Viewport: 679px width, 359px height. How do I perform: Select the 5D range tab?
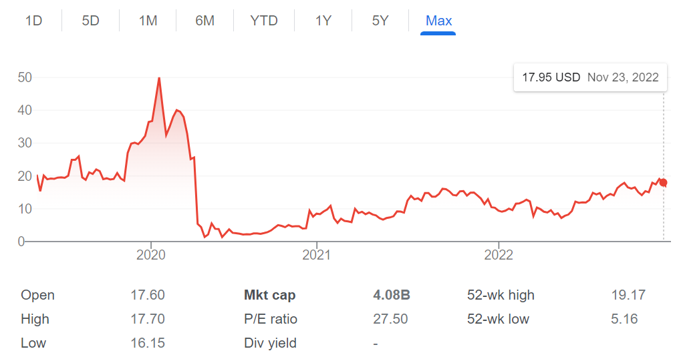coord(90,21)
